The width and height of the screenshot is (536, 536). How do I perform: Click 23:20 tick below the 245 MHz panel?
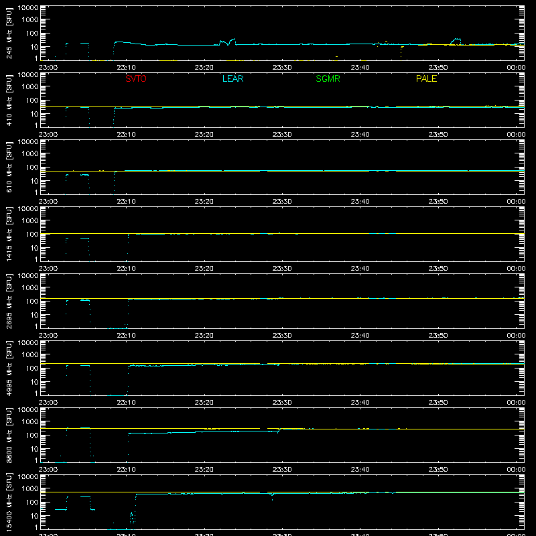[x=204, y=68]
